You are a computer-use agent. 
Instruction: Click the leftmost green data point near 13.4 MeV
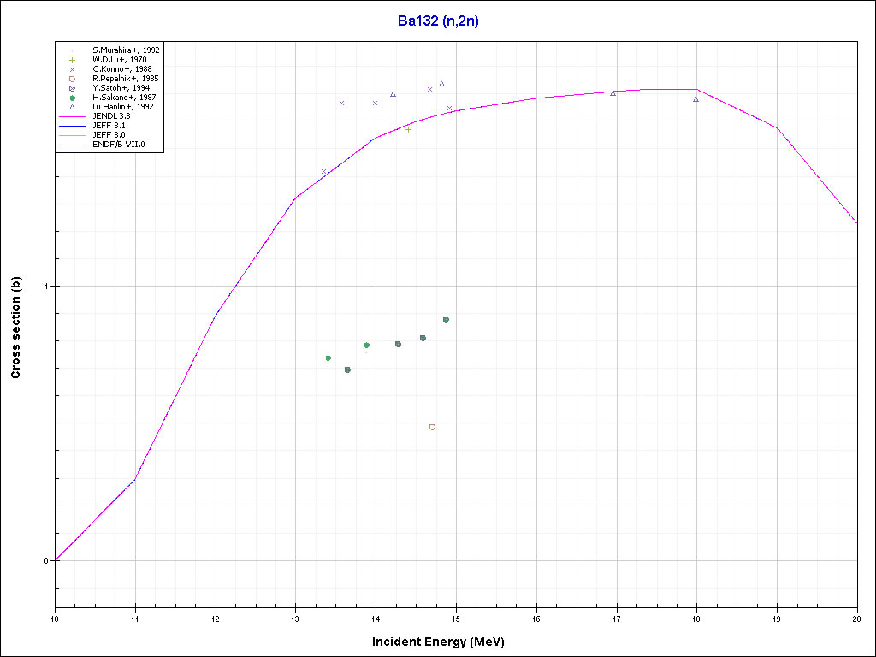click(328, 358)
